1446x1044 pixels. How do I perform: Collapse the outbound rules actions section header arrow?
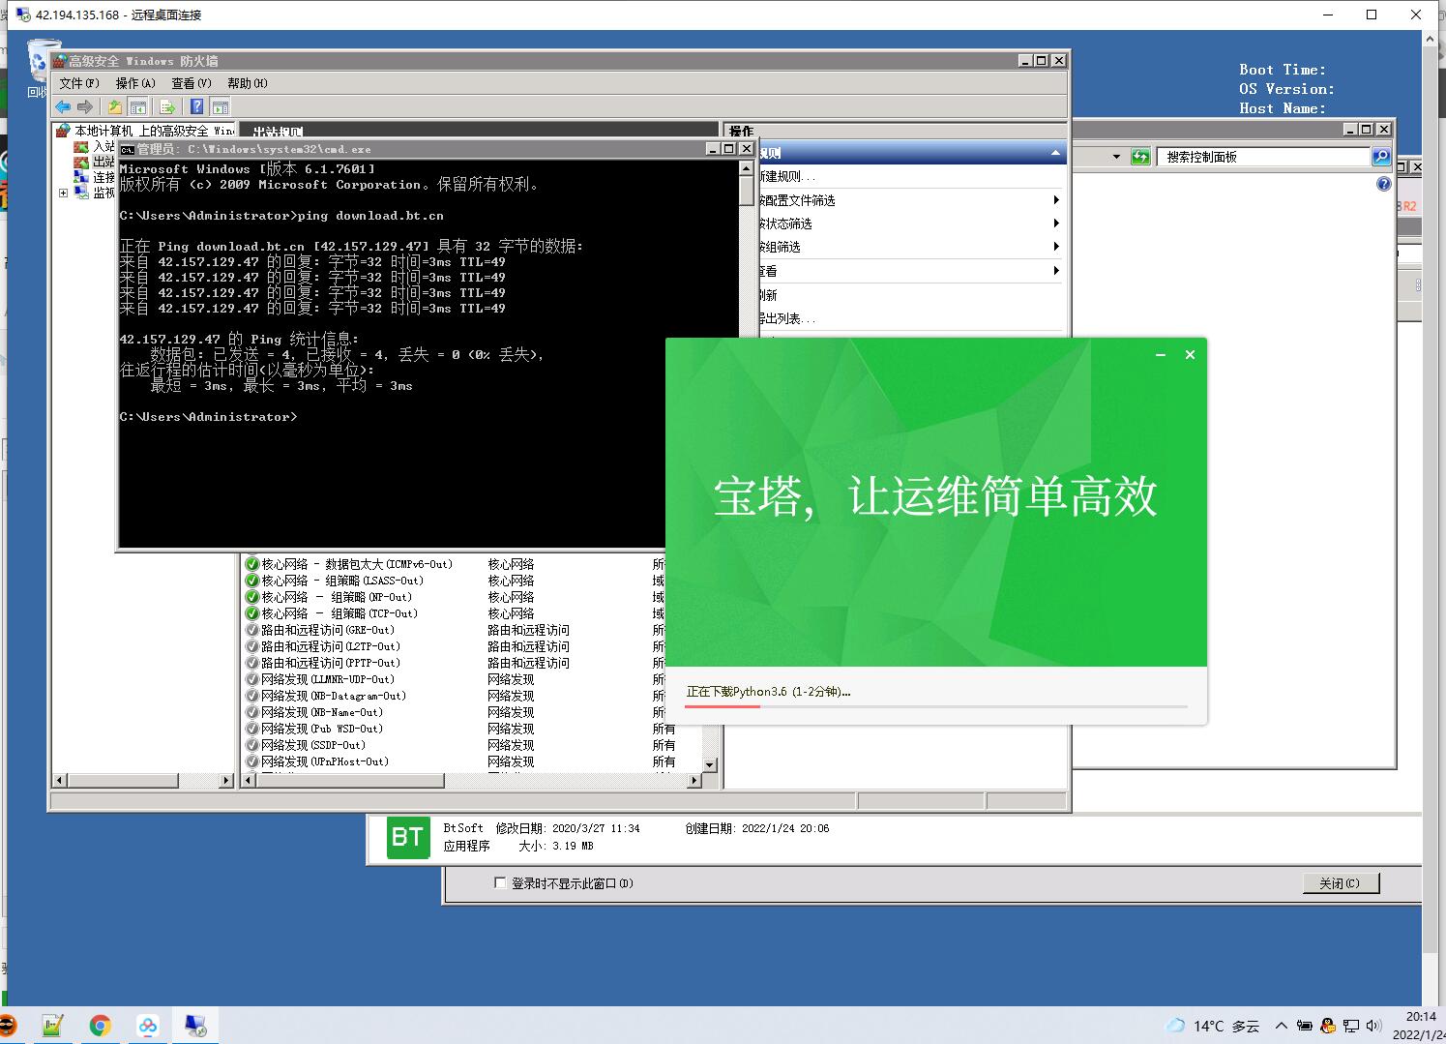click(x=1055, y=153)
